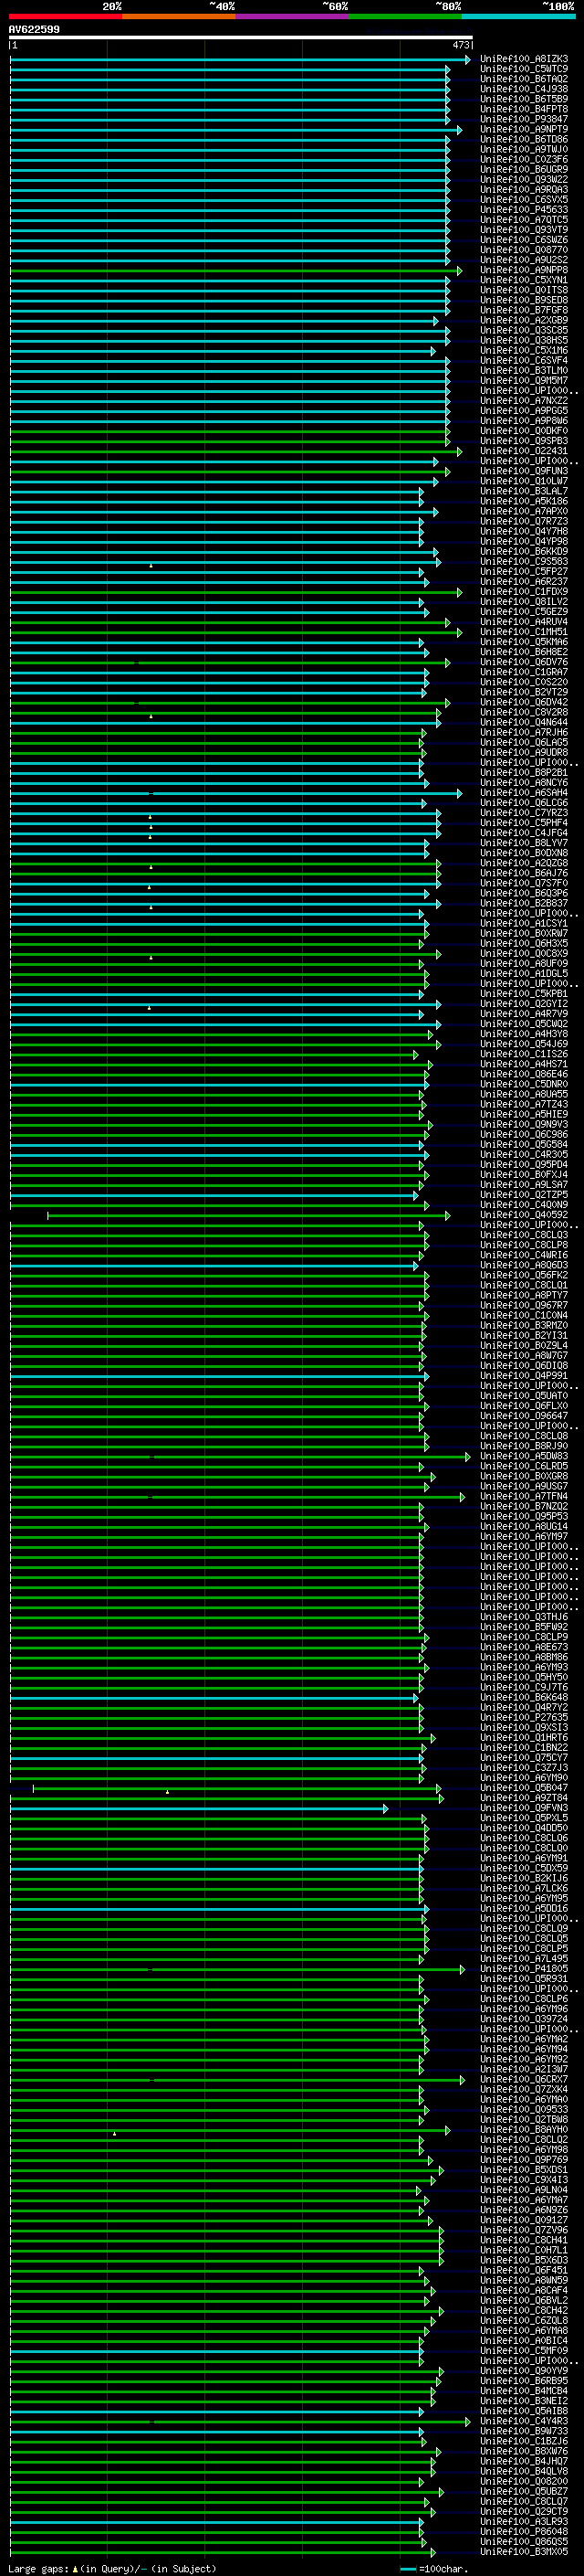Click the green alignment bar for UniRef100_C8V2R8
584x2576 pixels.
[x=225, y=712]
